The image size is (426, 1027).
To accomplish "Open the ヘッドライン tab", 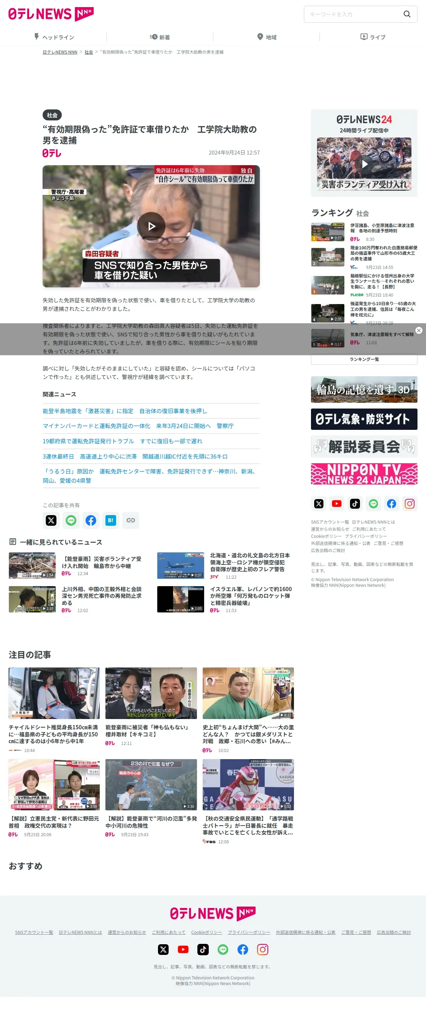I will pyautogui.click(x=54, y=37).
